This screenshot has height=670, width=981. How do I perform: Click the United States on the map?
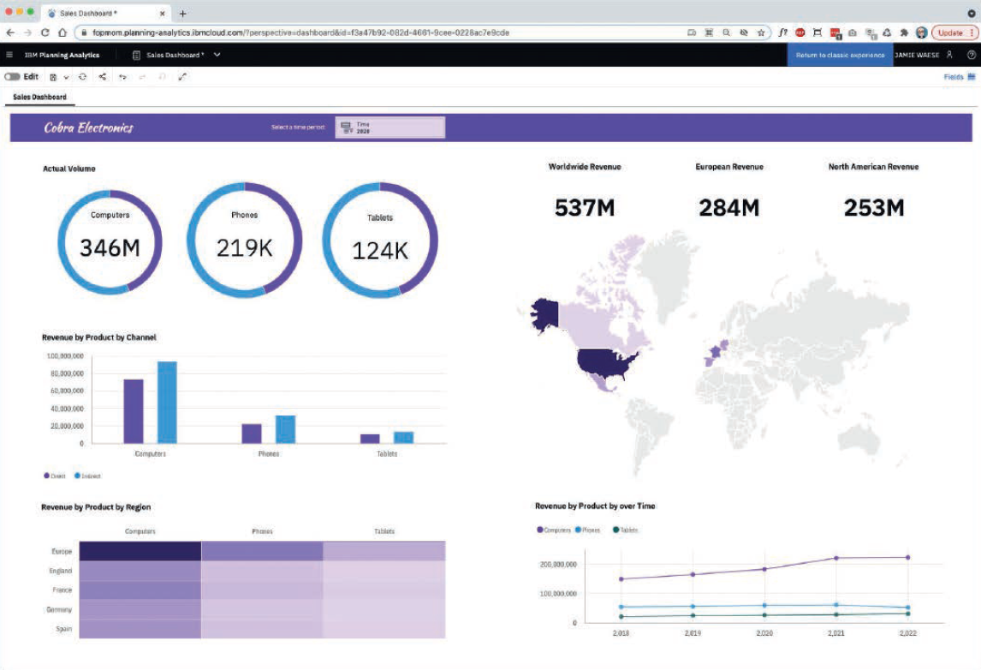click(603, 364)
